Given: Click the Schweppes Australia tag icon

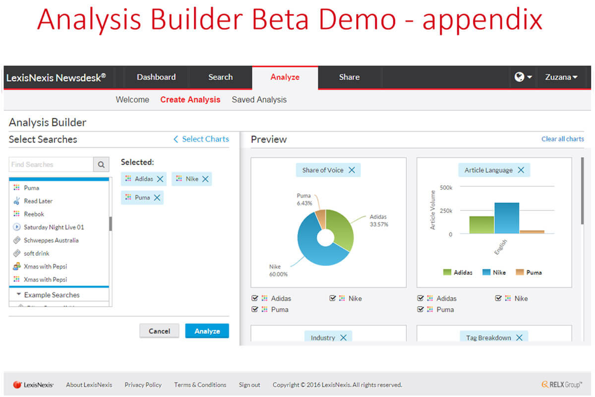Looking at the screenshot, I should tap(17, 240).
